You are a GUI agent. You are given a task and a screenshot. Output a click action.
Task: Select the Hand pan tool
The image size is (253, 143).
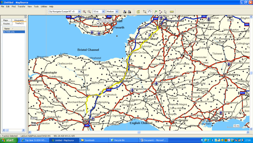pyautogui.click(x=150, y=12)
